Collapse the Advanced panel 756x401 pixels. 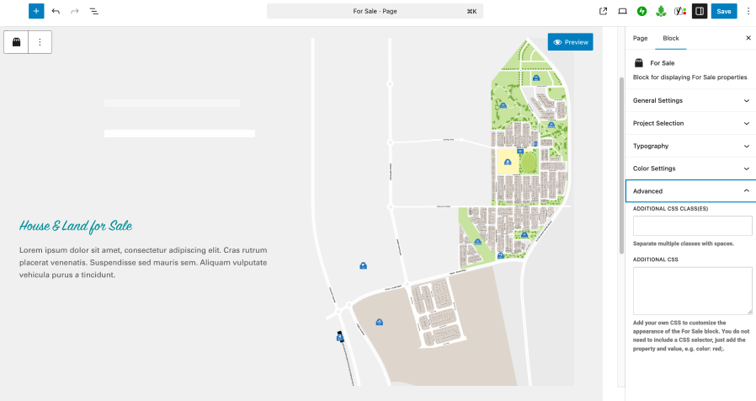coord(690,191)
